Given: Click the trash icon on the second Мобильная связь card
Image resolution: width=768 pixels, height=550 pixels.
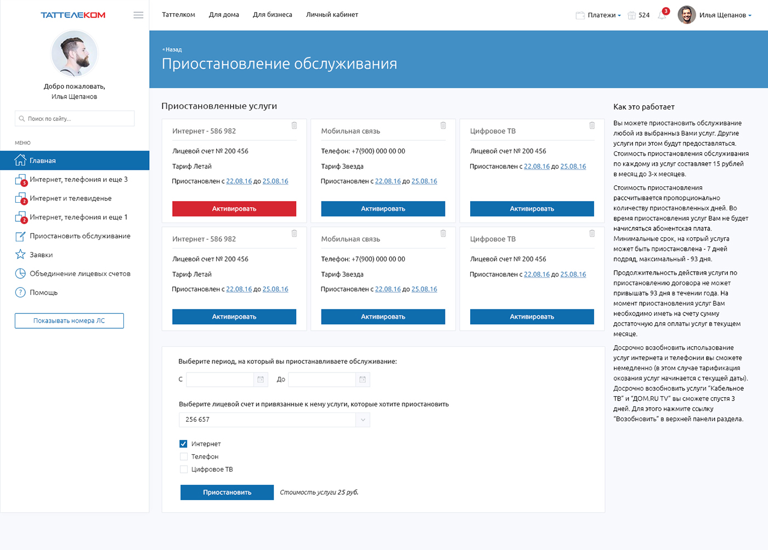Looking at the screenshot, I should pyautogui.click(x=443, y=233).
